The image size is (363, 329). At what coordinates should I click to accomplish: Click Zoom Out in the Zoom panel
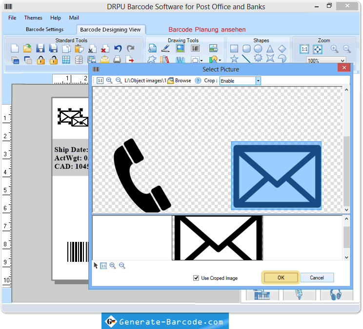point(347,49)
